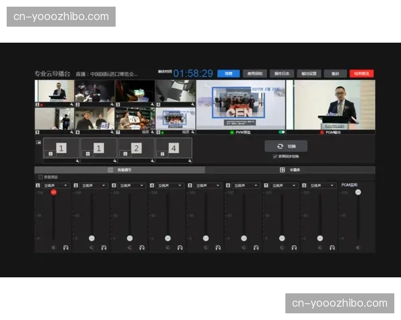Image resolution: width=401 pixels, height=320 pixels.
Task: Switch to the audio adjustment tab
Action: (120, 170)
